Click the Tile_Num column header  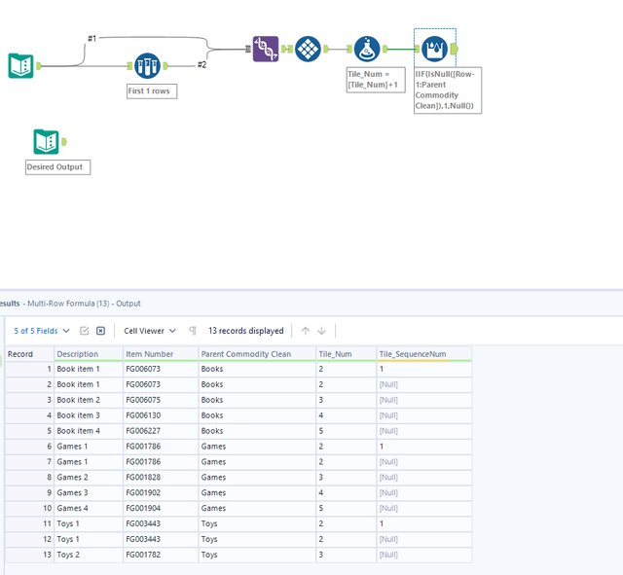[347, 354]
